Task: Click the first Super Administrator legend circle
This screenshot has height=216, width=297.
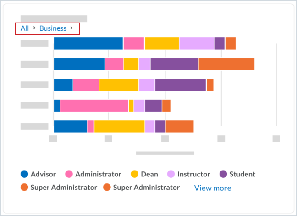Action: pyautogui.click(x=24, y=188)
